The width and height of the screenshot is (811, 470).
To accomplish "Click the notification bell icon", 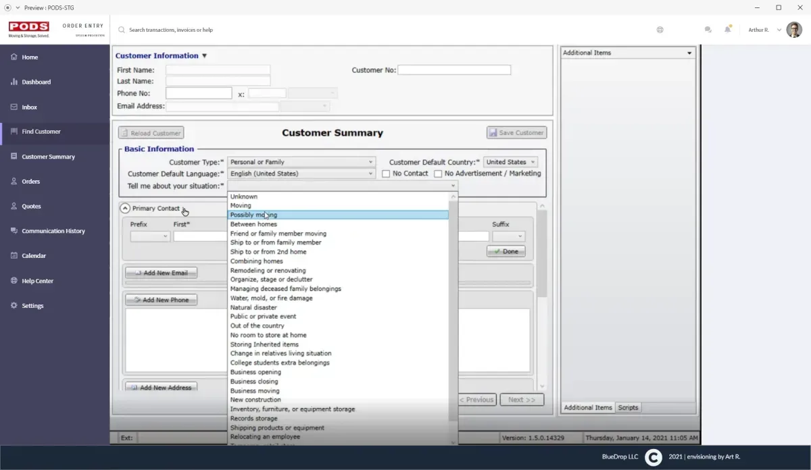I will (728, 30).
